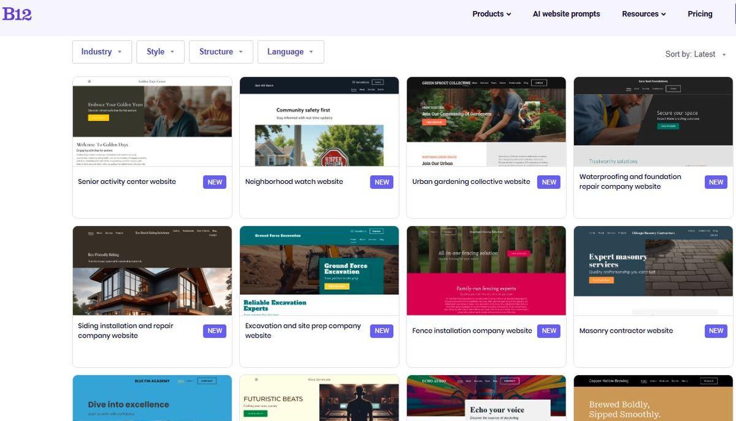The height and width of the screenshot is (421, 736).
Task: Expand the Resources menu
Action: (x=643, y=14)
